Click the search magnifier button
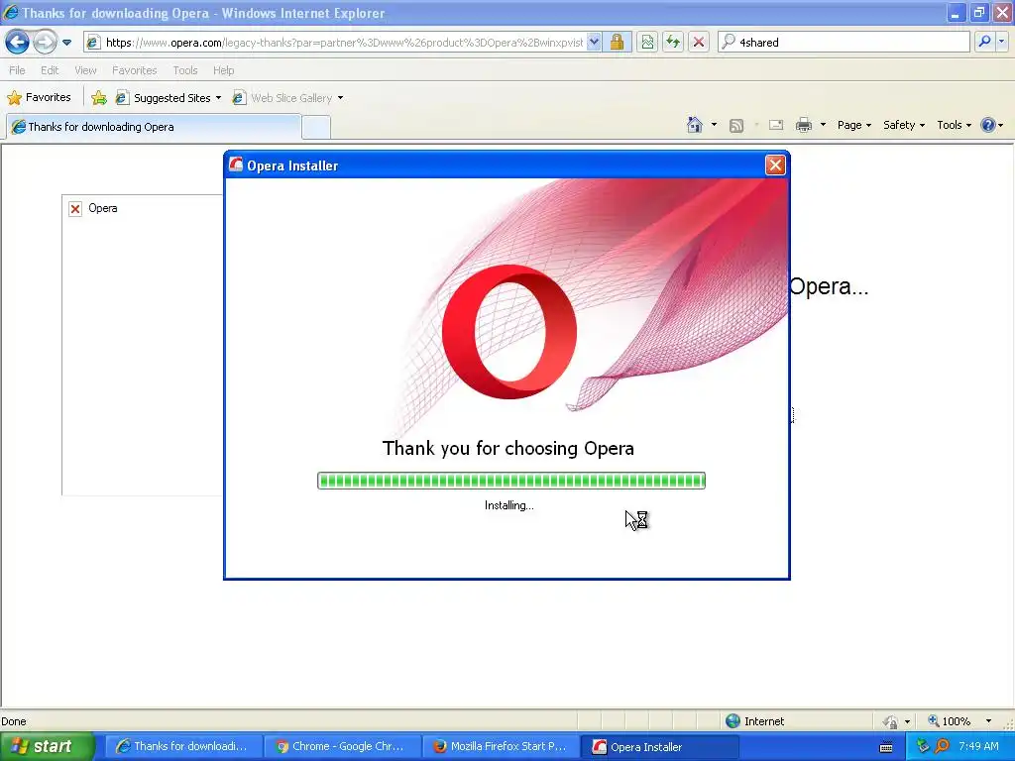1015x761 pixels. 984,42
